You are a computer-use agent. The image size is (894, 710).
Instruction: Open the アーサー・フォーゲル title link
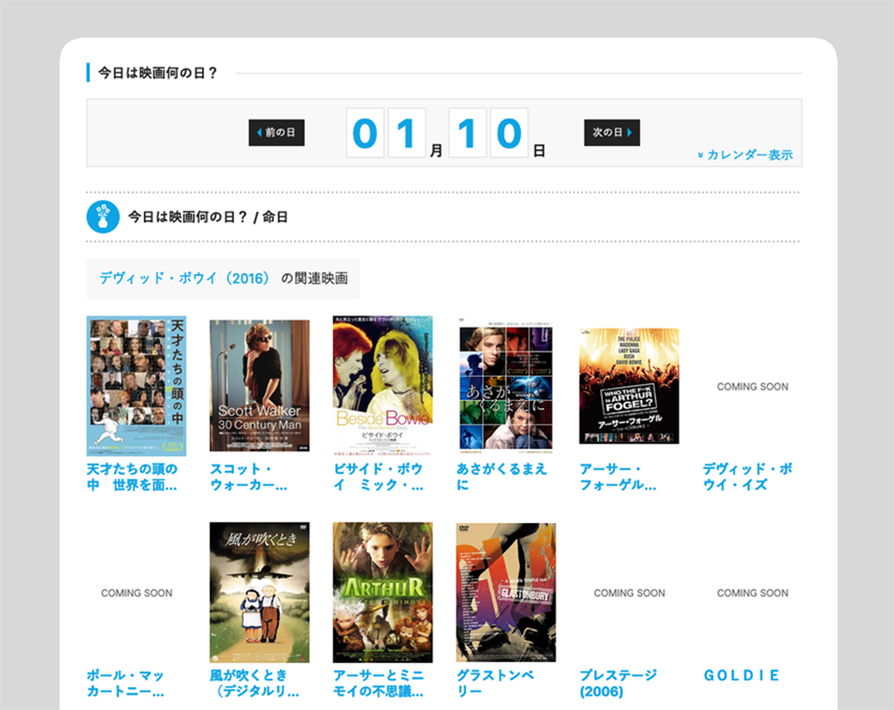click(618, 477)
